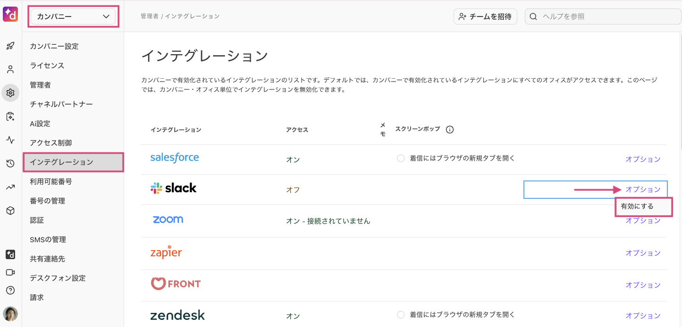Image resolution: width=682 pixels, height=327 pixels.
Task: Click the チームを招待 button
Action: [485, 16]
